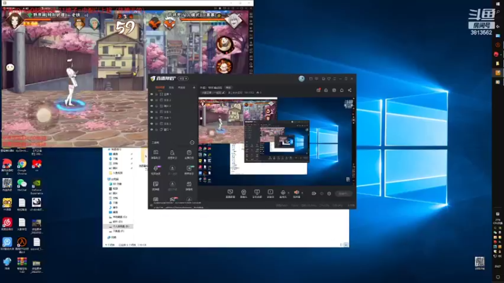Screen dimensions: 504x283
Task: Open the pill dropdown next to the Douyu logo
Action: click(x=183, y=79)
